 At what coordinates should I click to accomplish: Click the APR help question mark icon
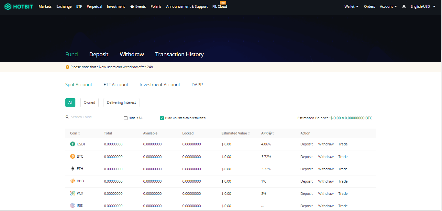(x=270, y=133)
